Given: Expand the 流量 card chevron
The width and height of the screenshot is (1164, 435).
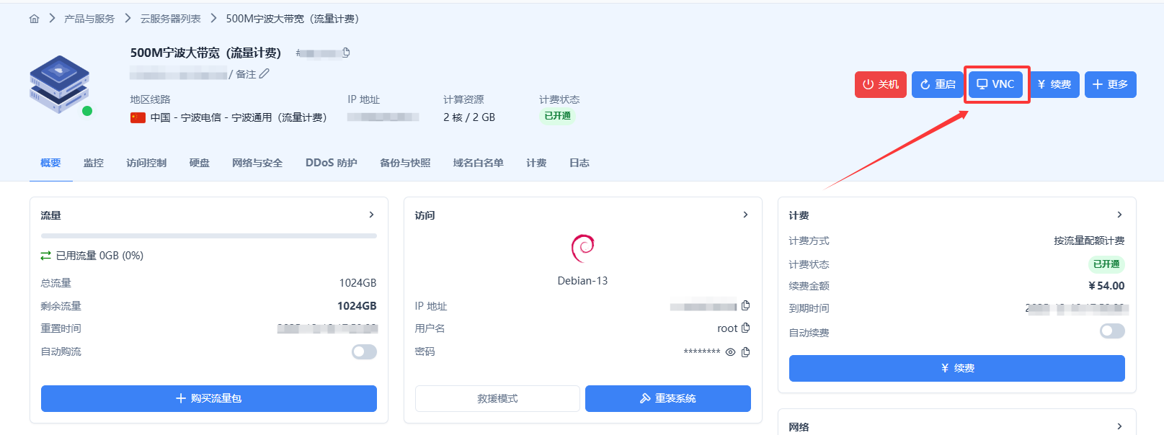Looking at the screenshot, I should tap(371, 215).
